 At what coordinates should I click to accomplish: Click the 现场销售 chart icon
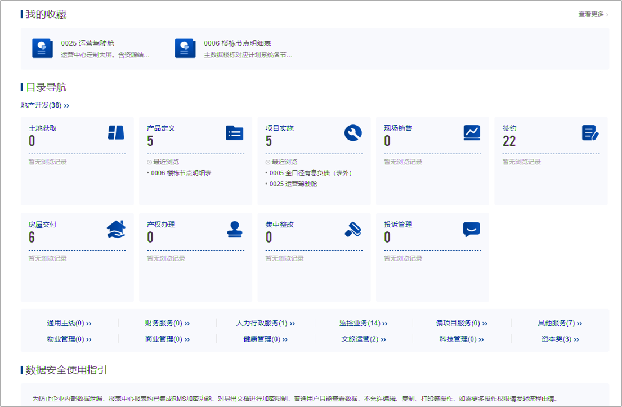tap(472, 133)
